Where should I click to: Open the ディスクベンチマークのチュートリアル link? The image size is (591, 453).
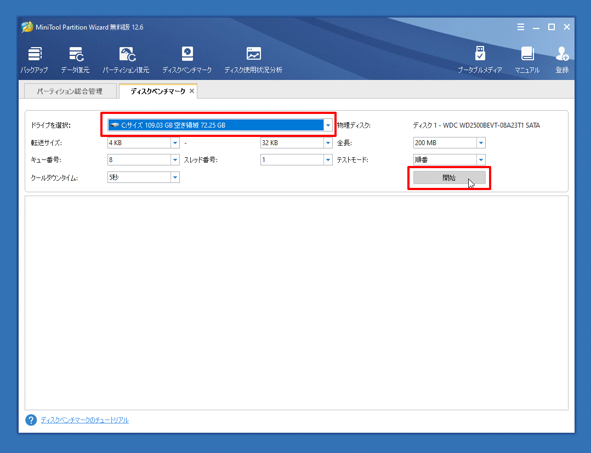84,420
